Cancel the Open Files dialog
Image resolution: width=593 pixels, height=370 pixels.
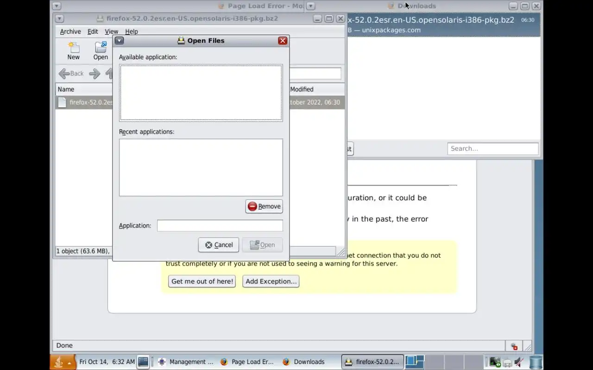click(x=219, y=245)
